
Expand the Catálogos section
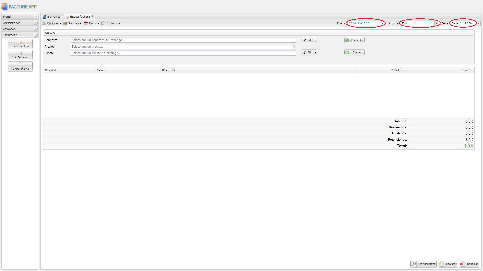[x=36, y=29]
